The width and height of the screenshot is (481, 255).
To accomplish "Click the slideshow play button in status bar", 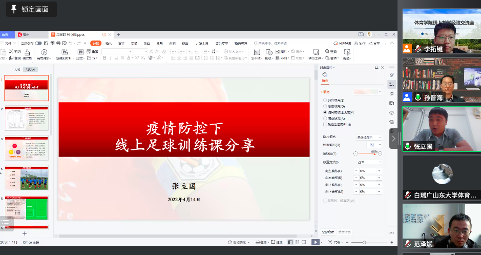I will tap(315, 242).
